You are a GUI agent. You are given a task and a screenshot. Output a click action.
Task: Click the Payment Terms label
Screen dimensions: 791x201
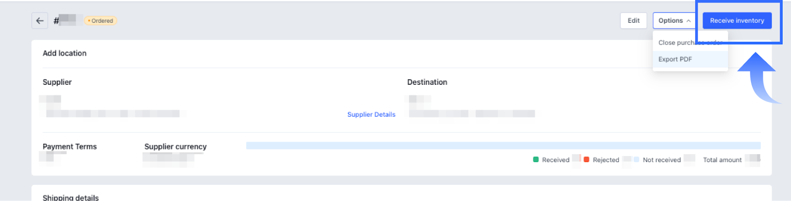(x=70, y=147)
